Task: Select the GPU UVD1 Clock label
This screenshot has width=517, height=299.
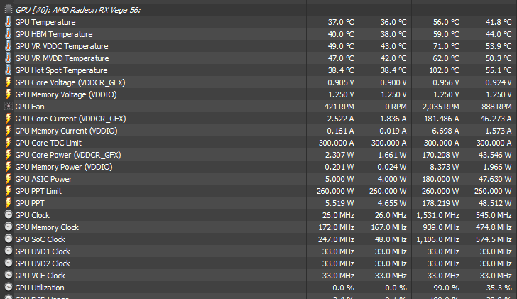Action: click(43, 251)
